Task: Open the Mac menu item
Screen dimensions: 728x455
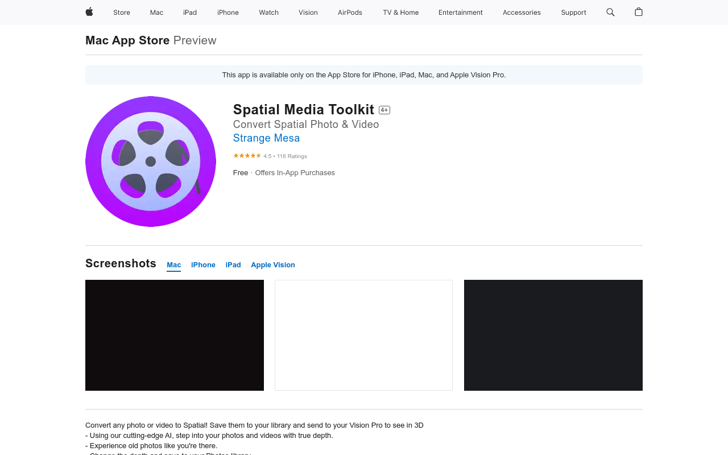Action: click(156, 13)
